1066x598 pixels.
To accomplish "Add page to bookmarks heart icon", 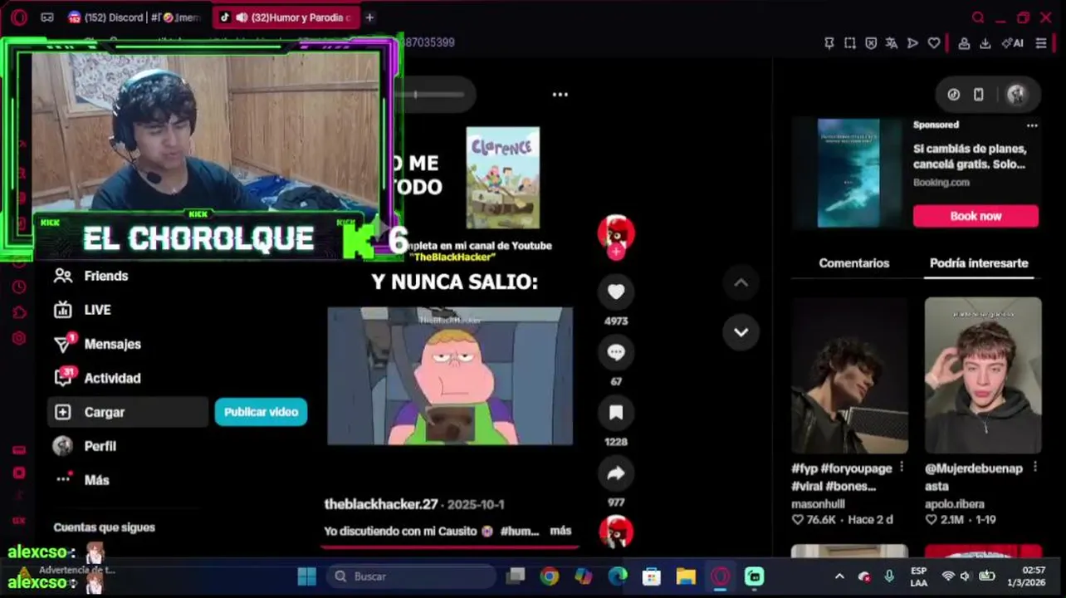I will tap(934, 43).
